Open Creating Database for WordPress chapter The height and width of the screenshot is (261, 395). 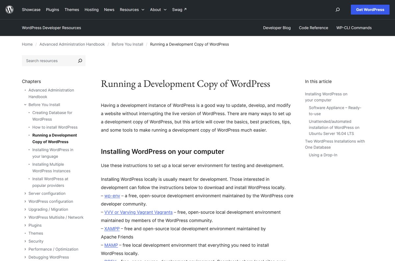click(52, 116)
